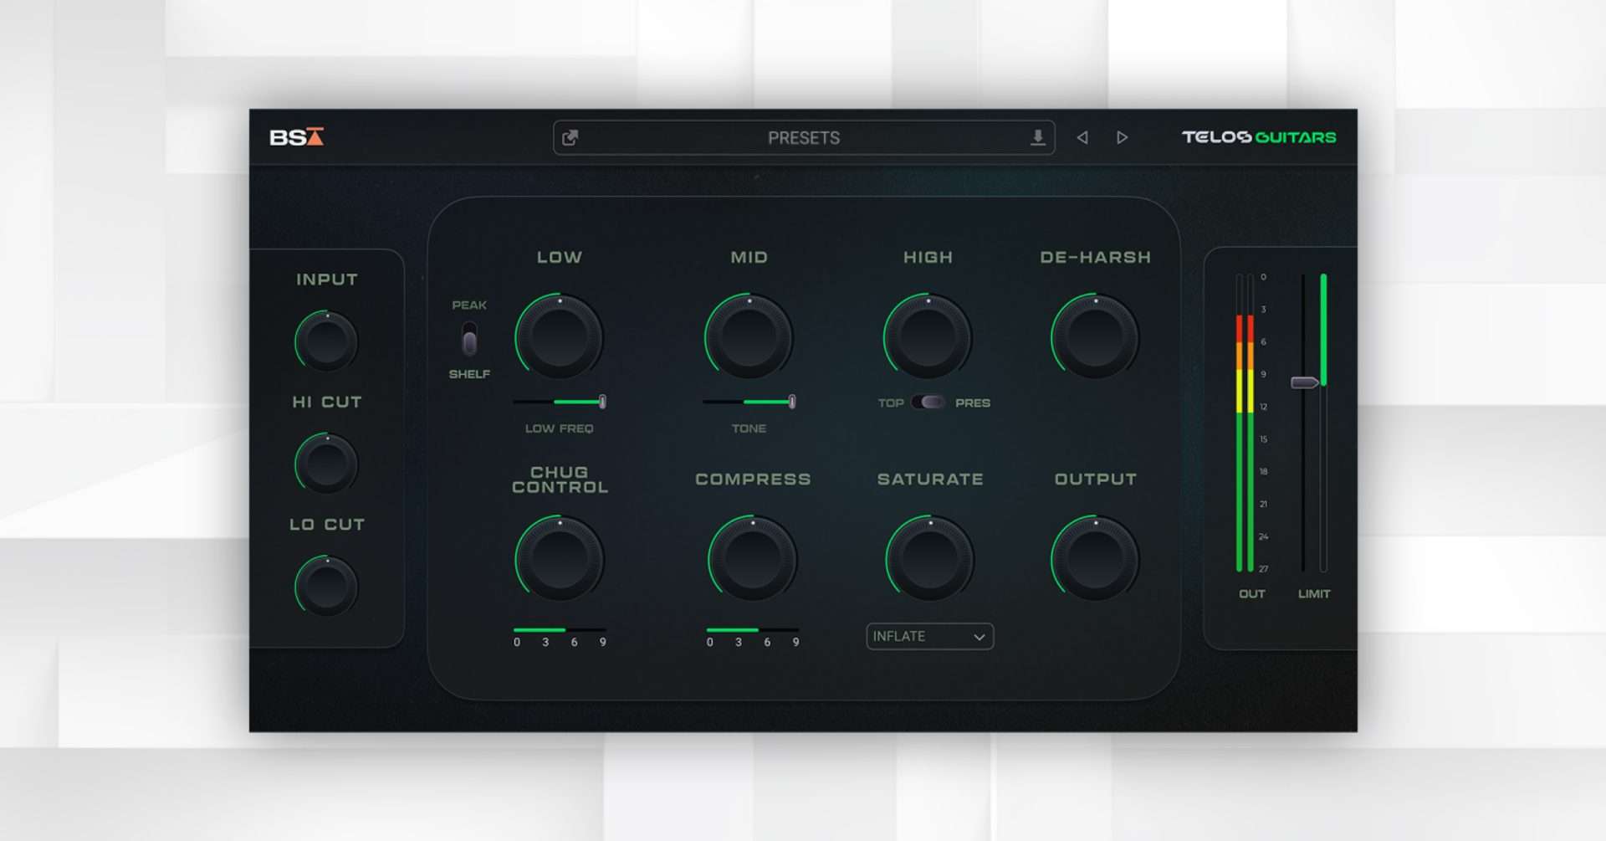Toggle the PEAK/SHELF switch
Image resolution: width=1606 pixels, height=841 pixels.
pos(469,340)
